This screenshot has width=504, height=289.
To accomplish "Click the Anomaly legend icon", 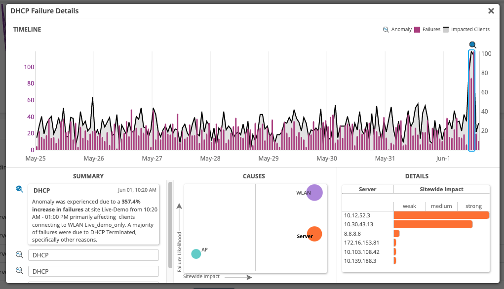I will (386, 30).
